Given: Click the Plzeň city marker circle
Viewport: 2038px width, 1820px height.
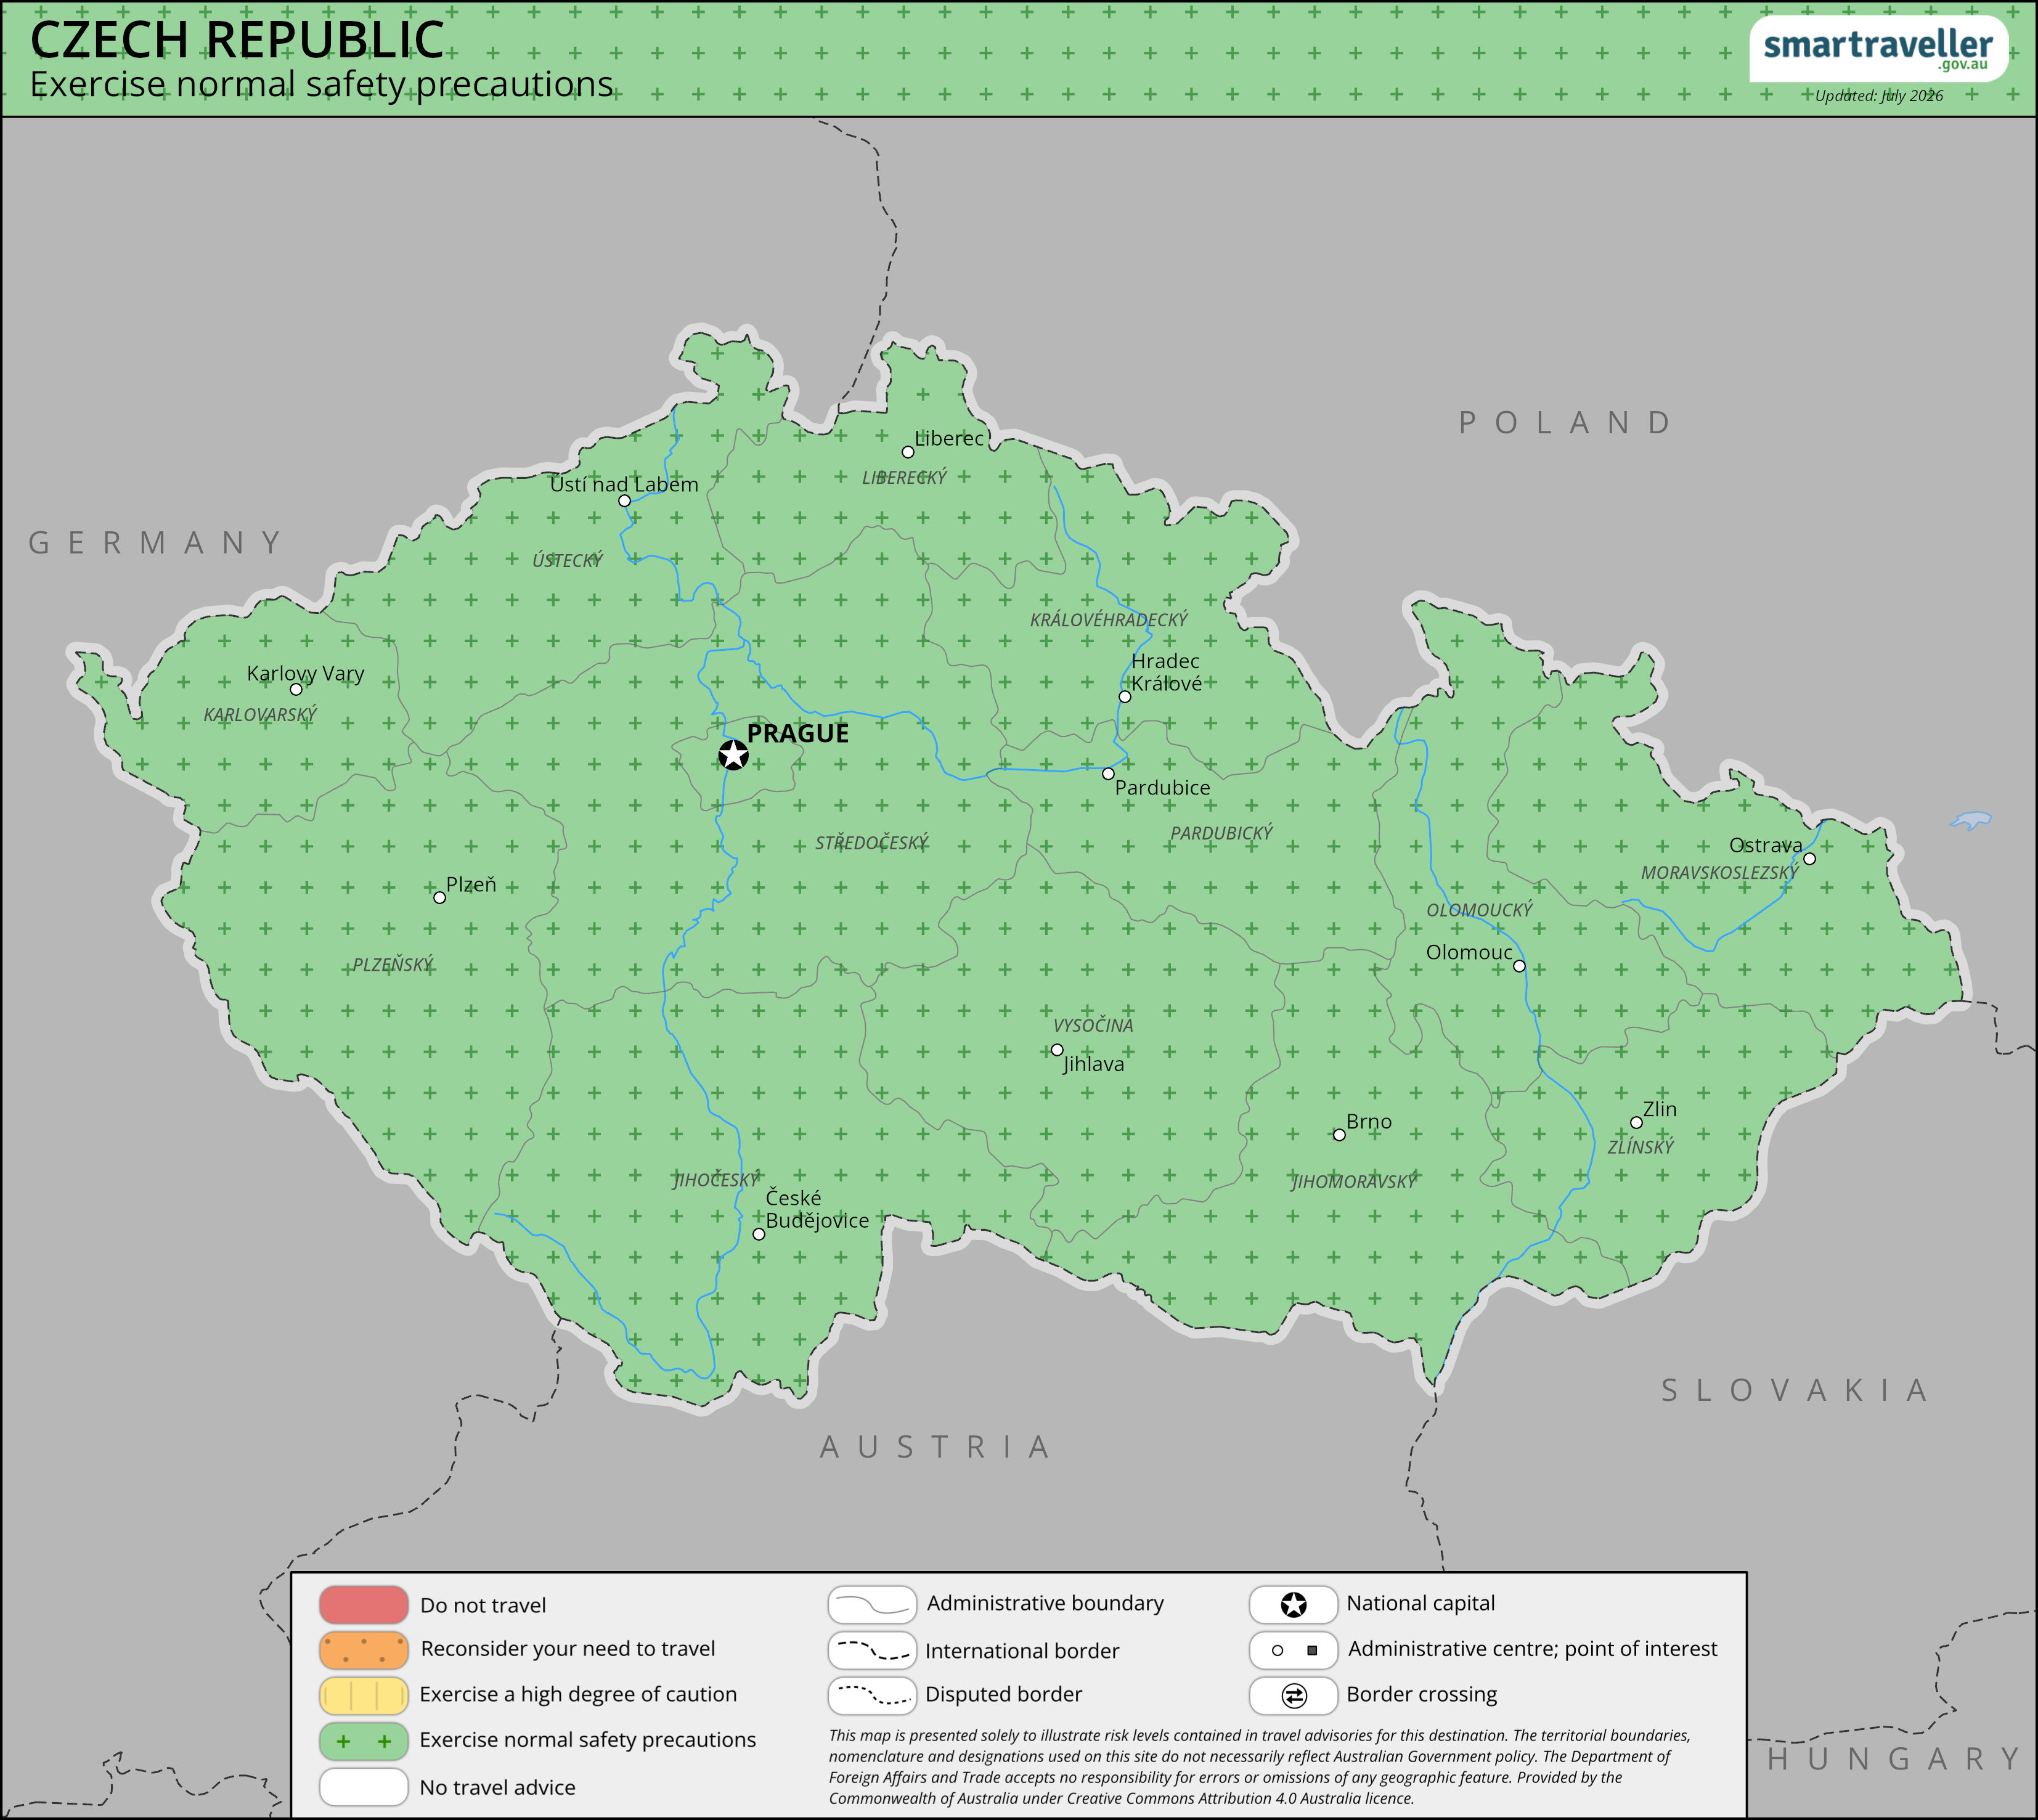Looking at the screenshot, I should click(439, 898).
